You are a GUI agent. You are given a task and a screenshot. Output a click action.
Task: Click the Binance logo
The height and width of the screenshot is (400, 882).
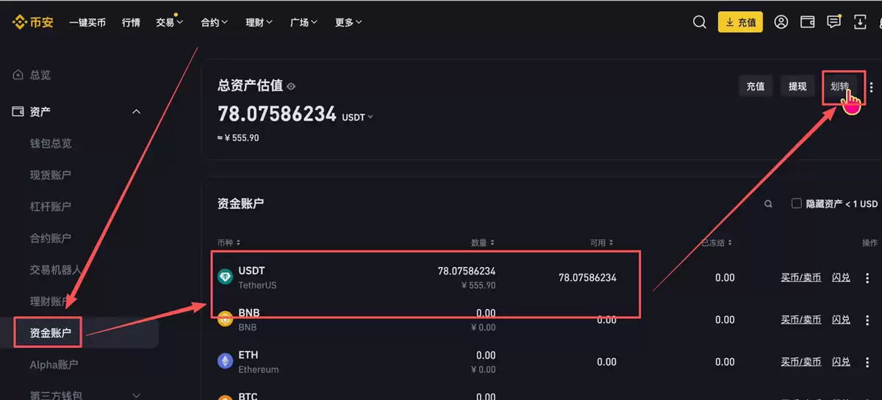click(x=32, y=22)
